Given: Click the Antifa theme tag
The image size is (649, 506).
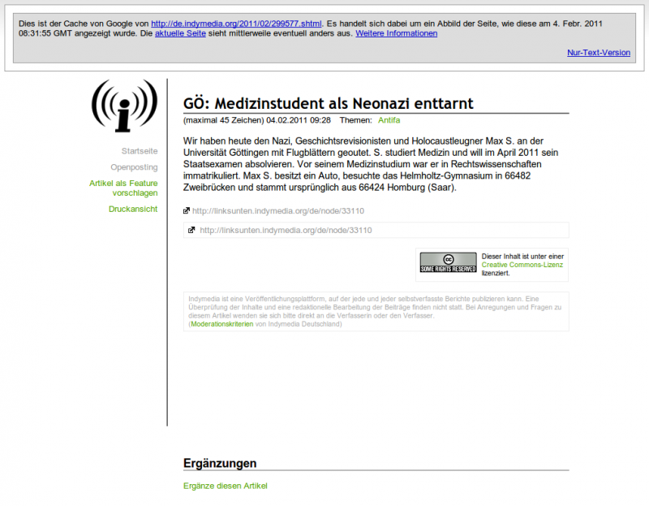Looking at the screenshot, I should (389, 120).
